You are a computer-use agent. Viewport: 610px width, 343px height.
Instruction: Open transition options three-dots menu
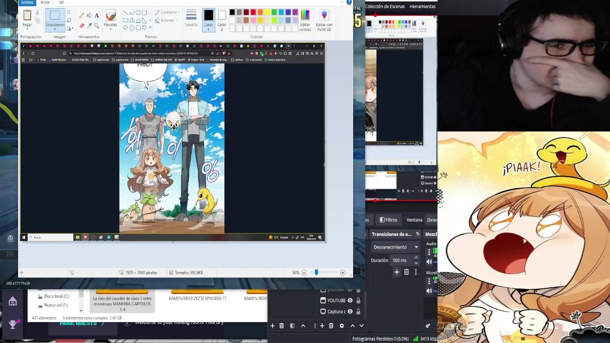pyautogui.click(x=416, y=272)
